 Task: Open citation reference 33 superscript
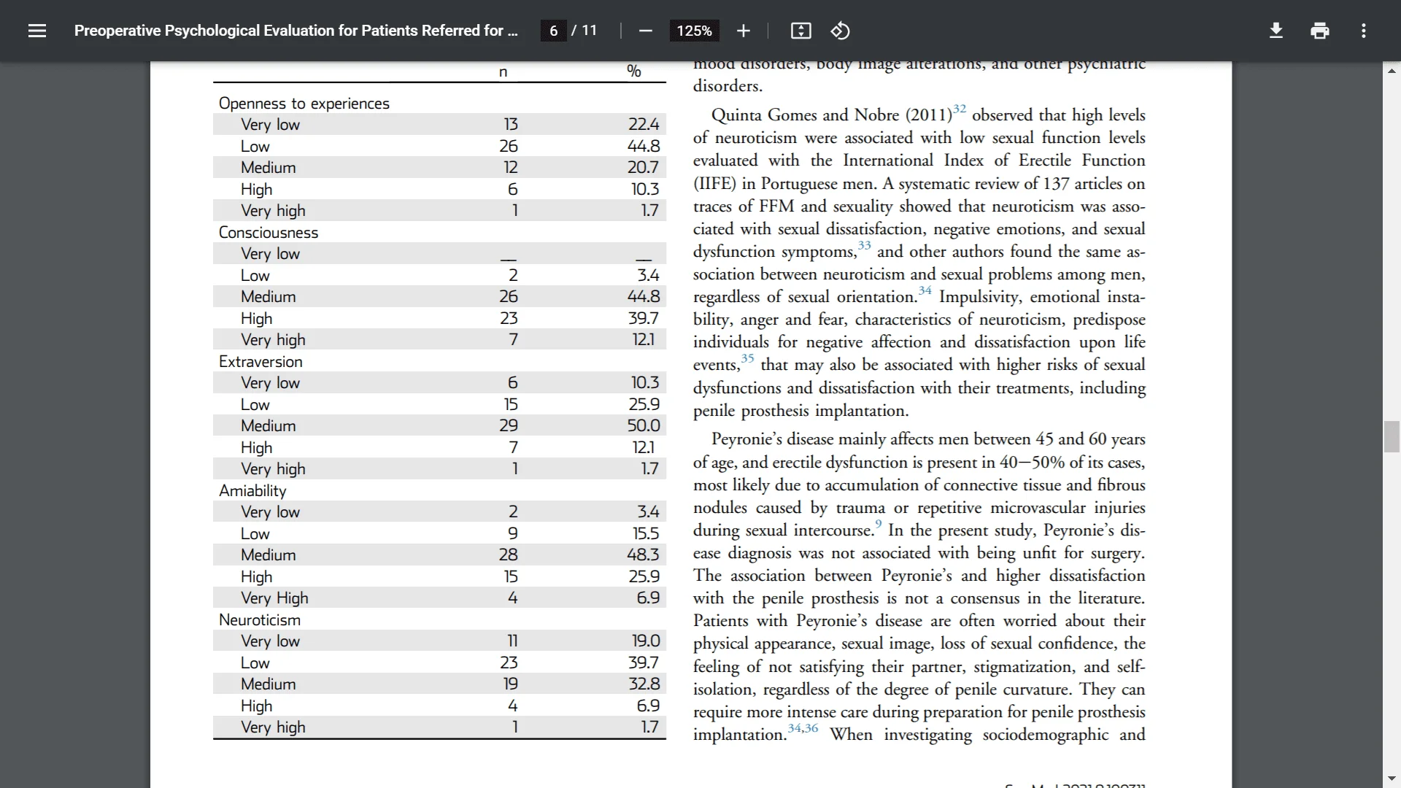864,245
